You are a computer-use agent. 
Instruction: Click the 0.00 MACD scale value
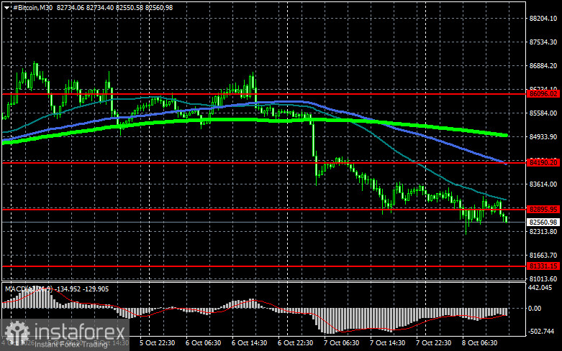click(535, 308)
